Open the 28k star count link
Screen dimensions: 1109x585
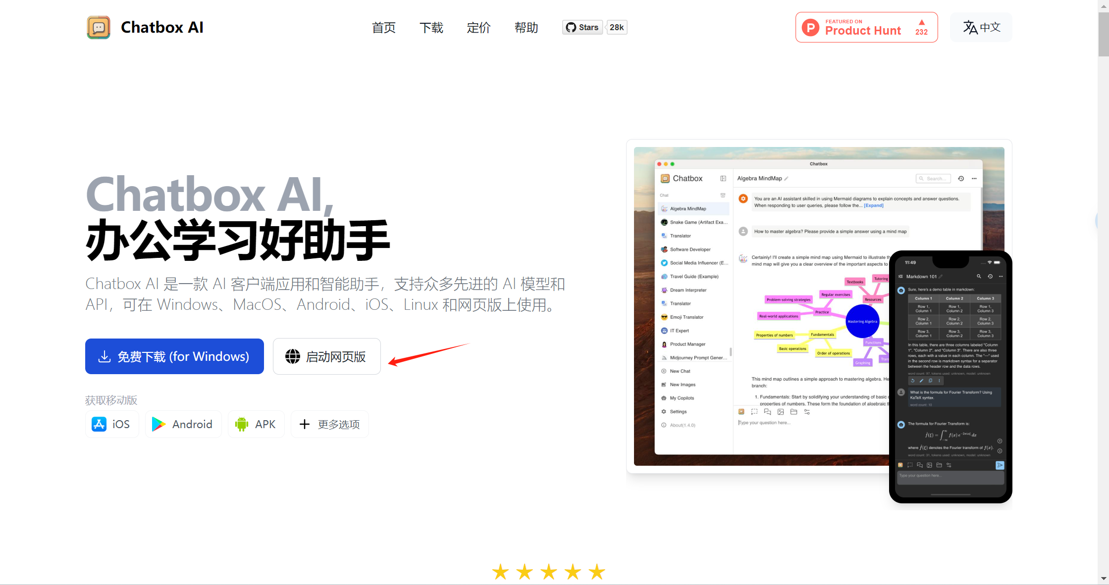point(617,27)
